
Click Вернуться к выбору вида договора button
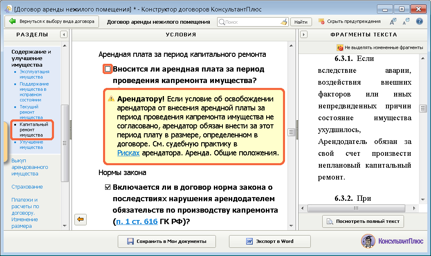52,21
